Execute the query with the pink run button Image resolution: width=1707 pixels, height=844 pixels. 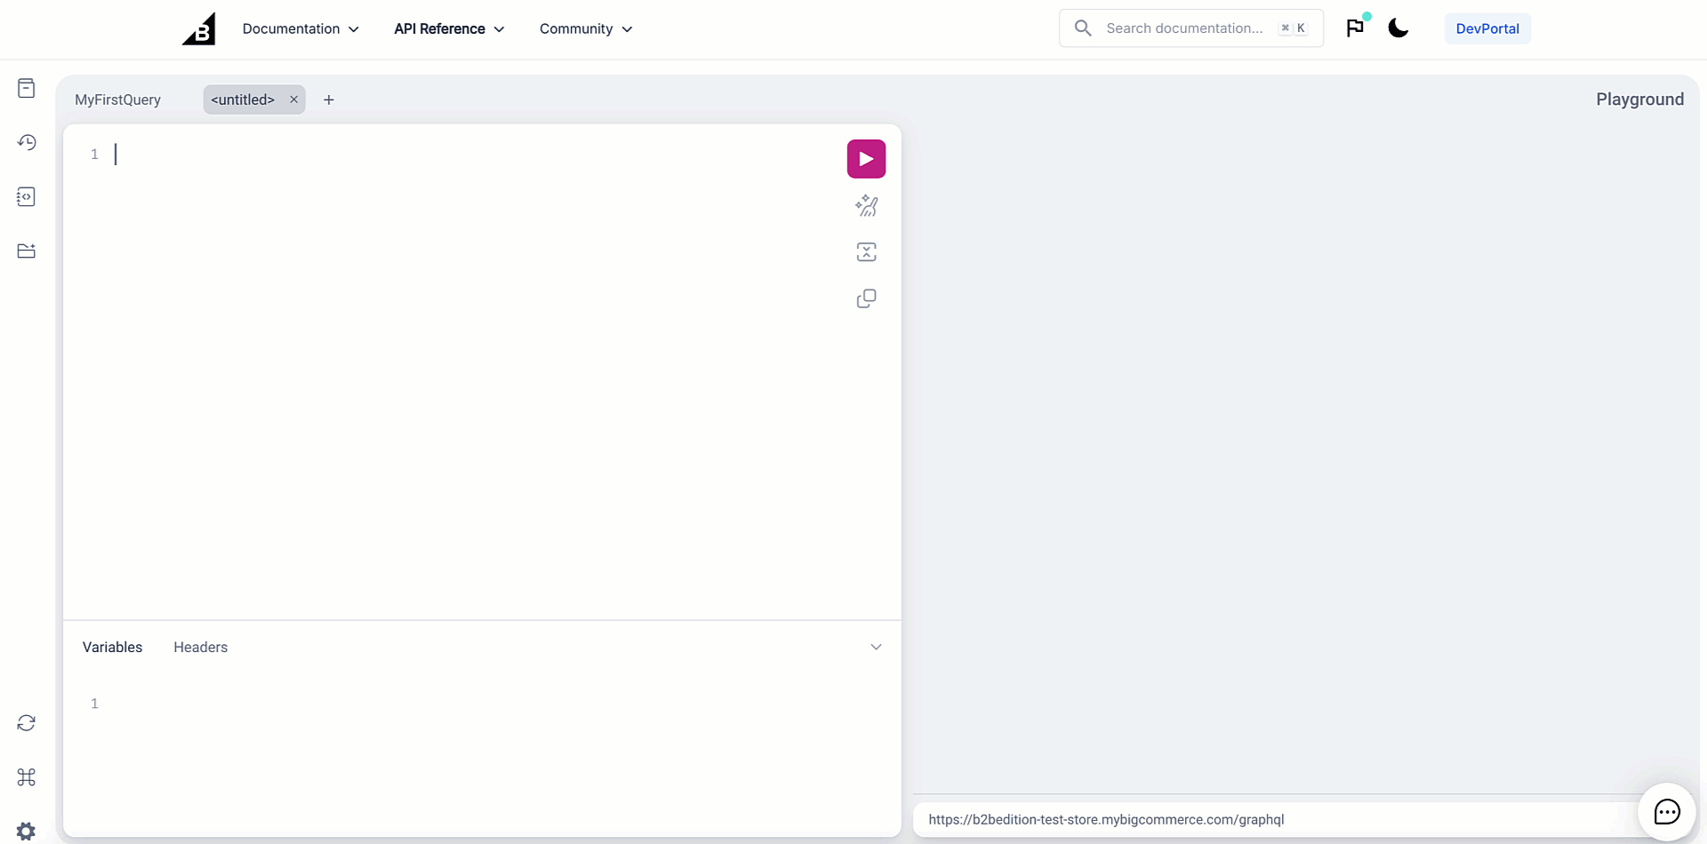coord(866,158)
